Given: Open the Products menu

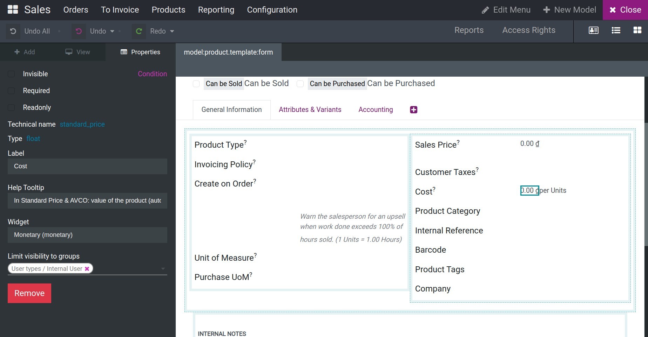Looking at the screenshot, I should (x=168, y=10).
